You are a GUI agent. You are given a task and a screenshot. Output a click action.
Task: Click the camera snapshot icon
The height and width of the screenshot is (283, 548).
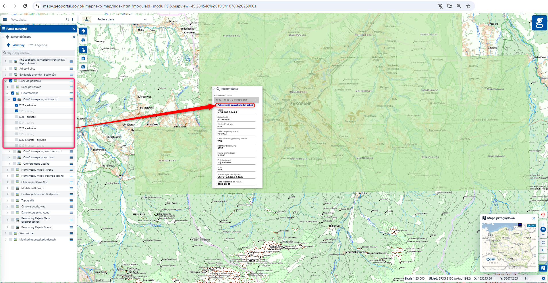point(83,67)
